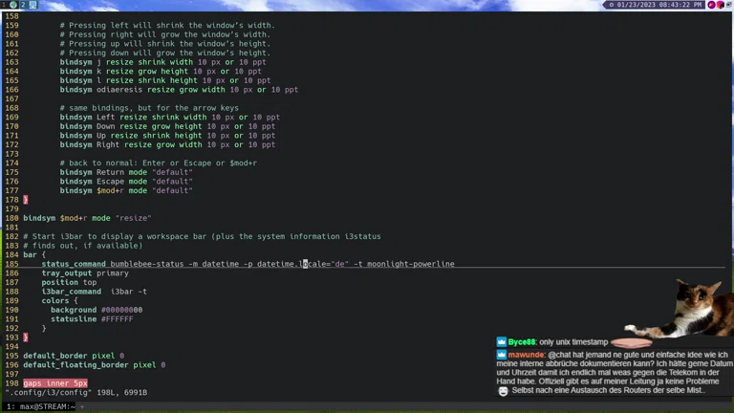
Task: Open the purple flame tray icon
Action: tap(711, 5)
